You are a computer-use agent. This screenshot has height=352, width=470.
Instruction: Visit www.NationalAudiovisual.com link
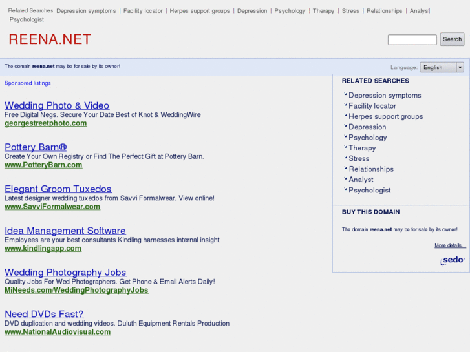[x=58, y=331]
